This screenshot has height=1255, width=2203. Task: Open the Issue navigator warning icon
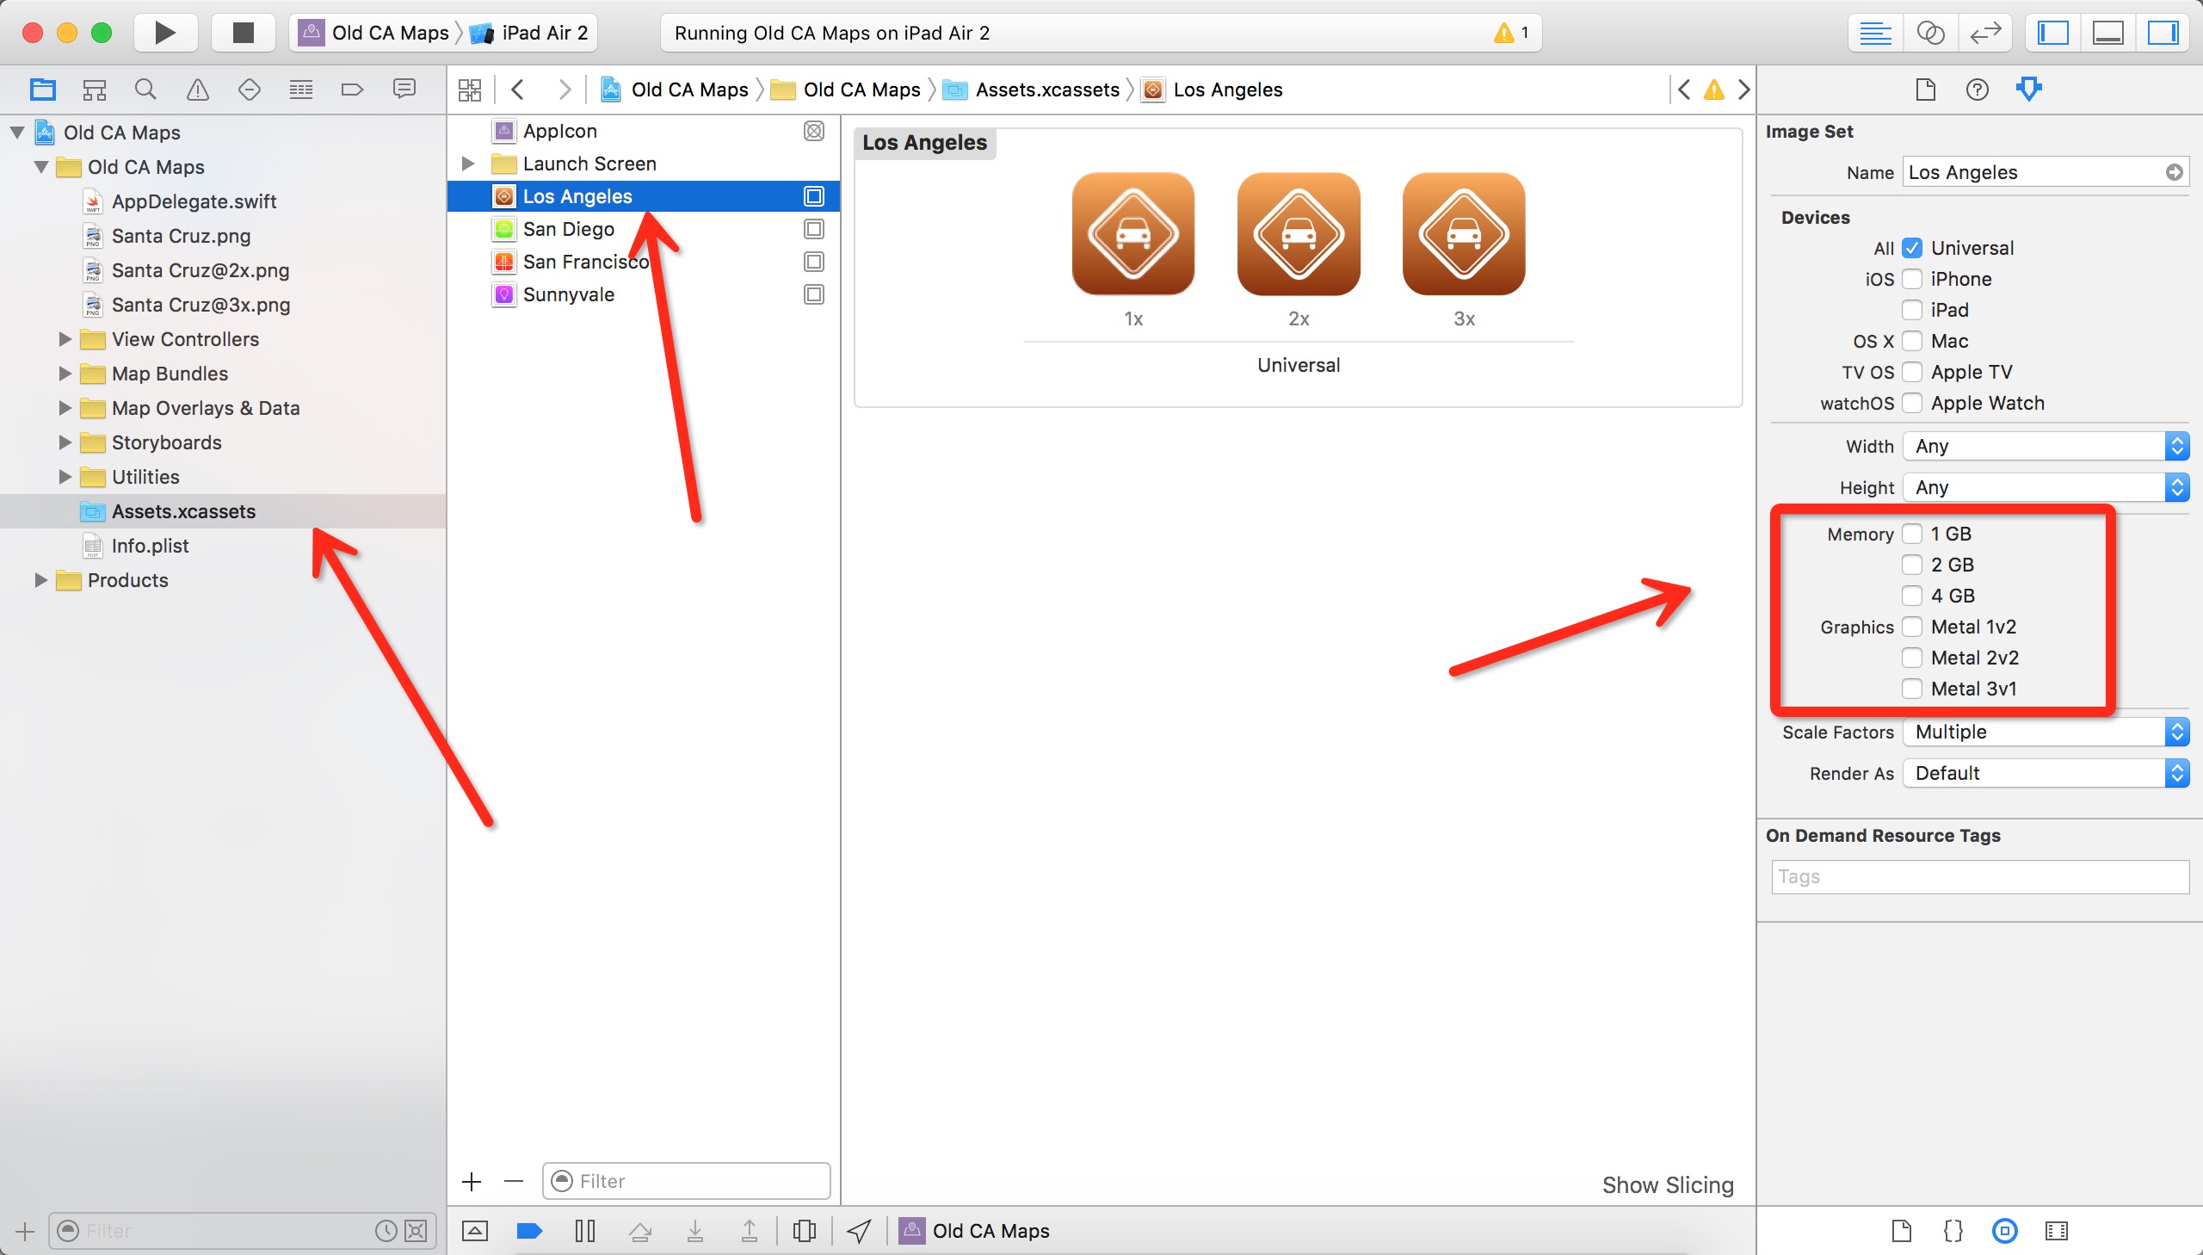[x=197, y=89]
